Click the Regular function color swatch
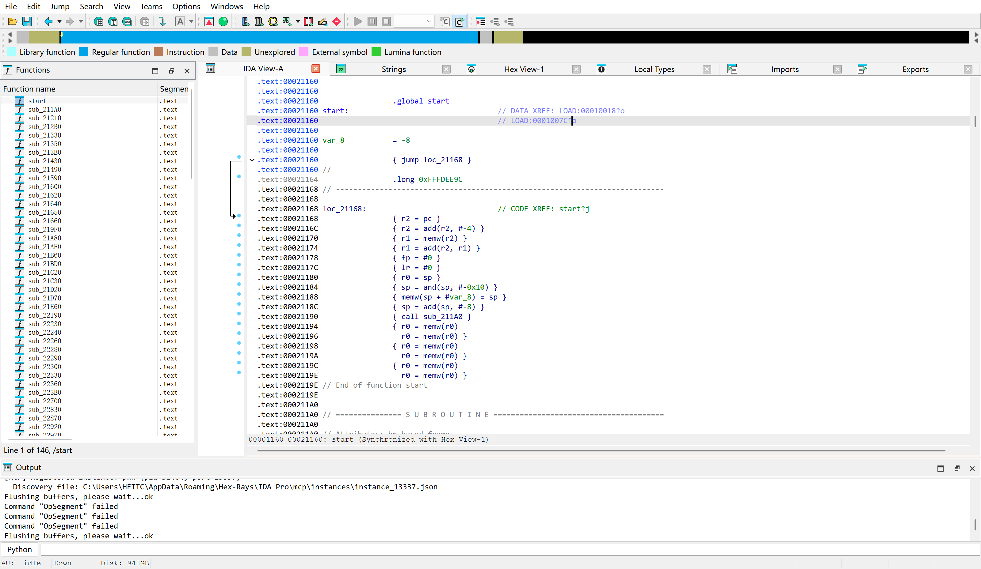 click(x=84, y=52)
